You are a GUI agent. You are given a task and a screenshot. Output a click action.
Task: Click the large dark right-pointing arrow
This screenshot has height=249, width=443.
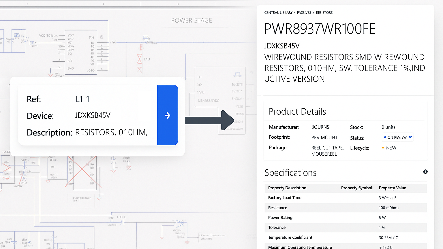pos(209,120)
